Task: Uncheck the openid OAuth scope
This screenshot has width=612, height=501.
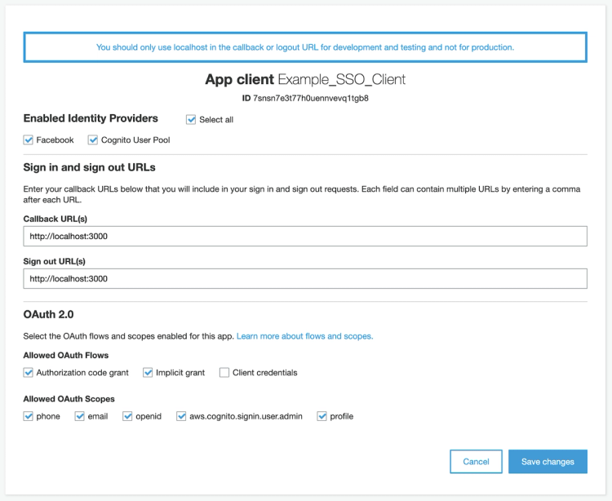Action: [127, 416]
